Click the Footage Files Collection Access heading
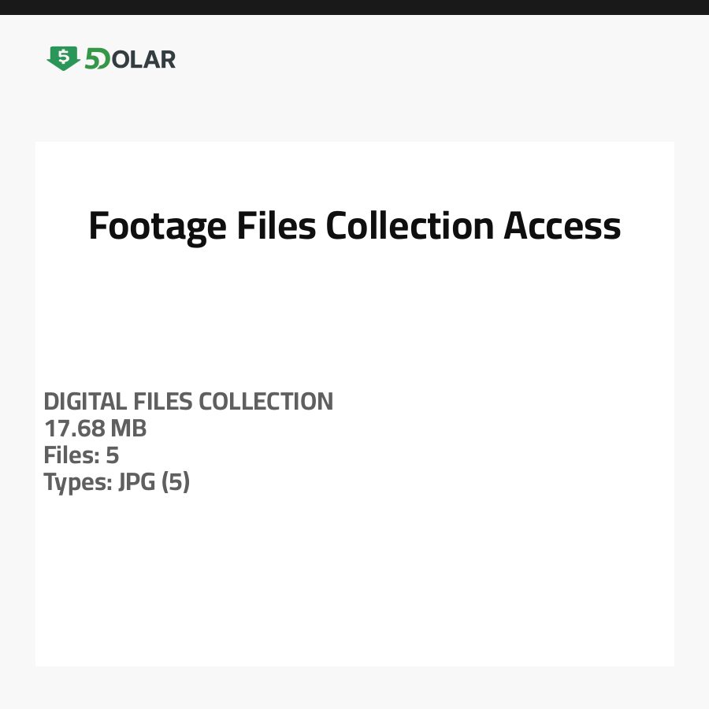709x709 pixels. [x=354, y=226]
